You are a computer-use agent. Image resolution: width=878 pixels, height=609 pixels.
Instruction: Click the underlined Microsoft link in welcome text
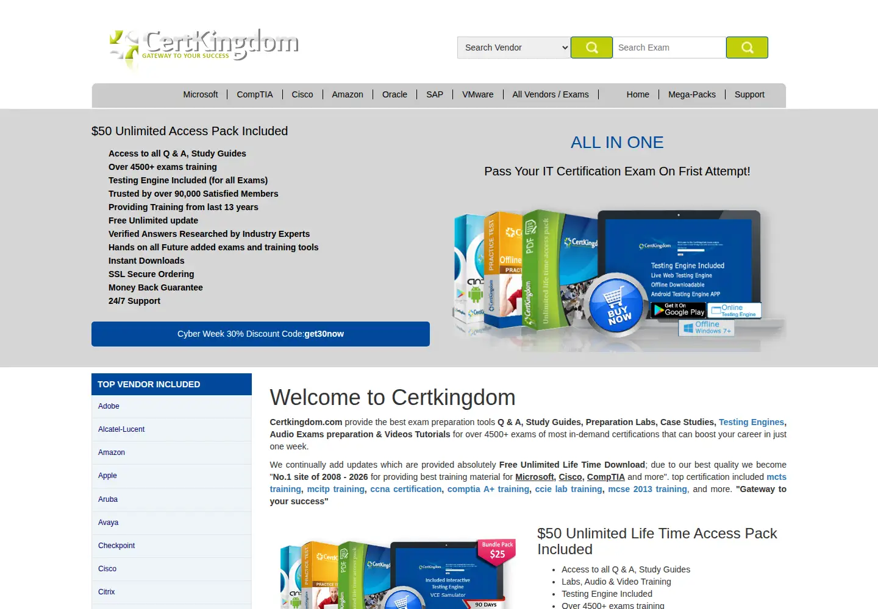[535, 477]
